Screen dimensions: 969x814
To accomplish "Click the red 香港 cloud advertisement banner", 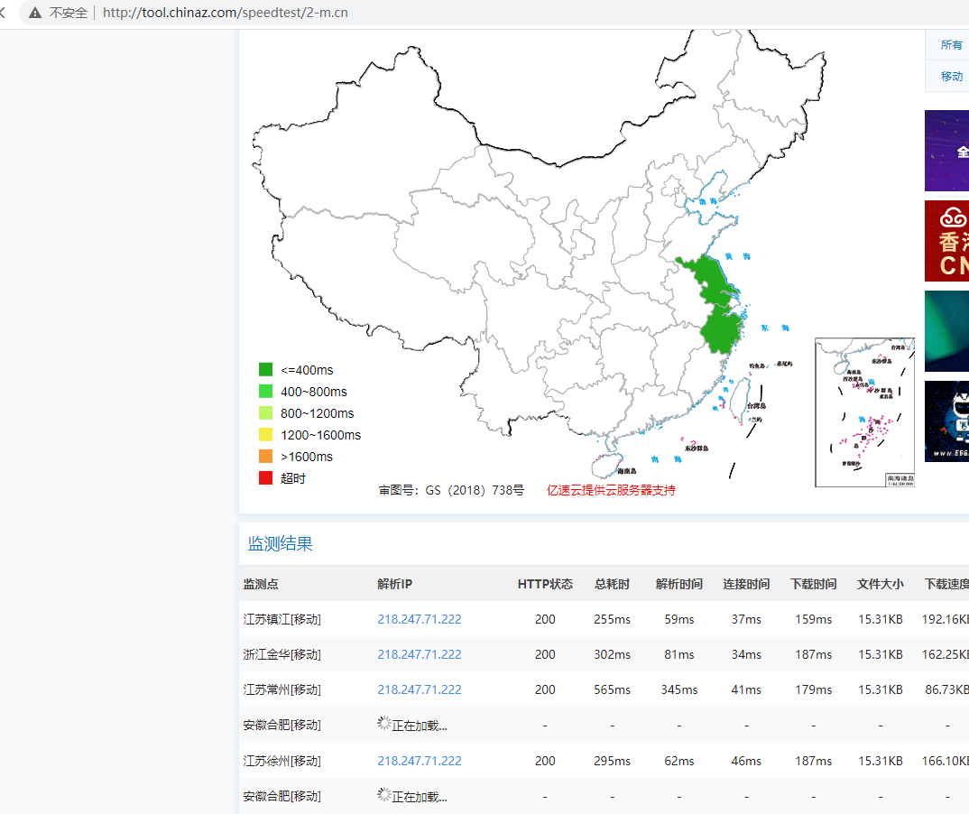I will coord(946,241).
